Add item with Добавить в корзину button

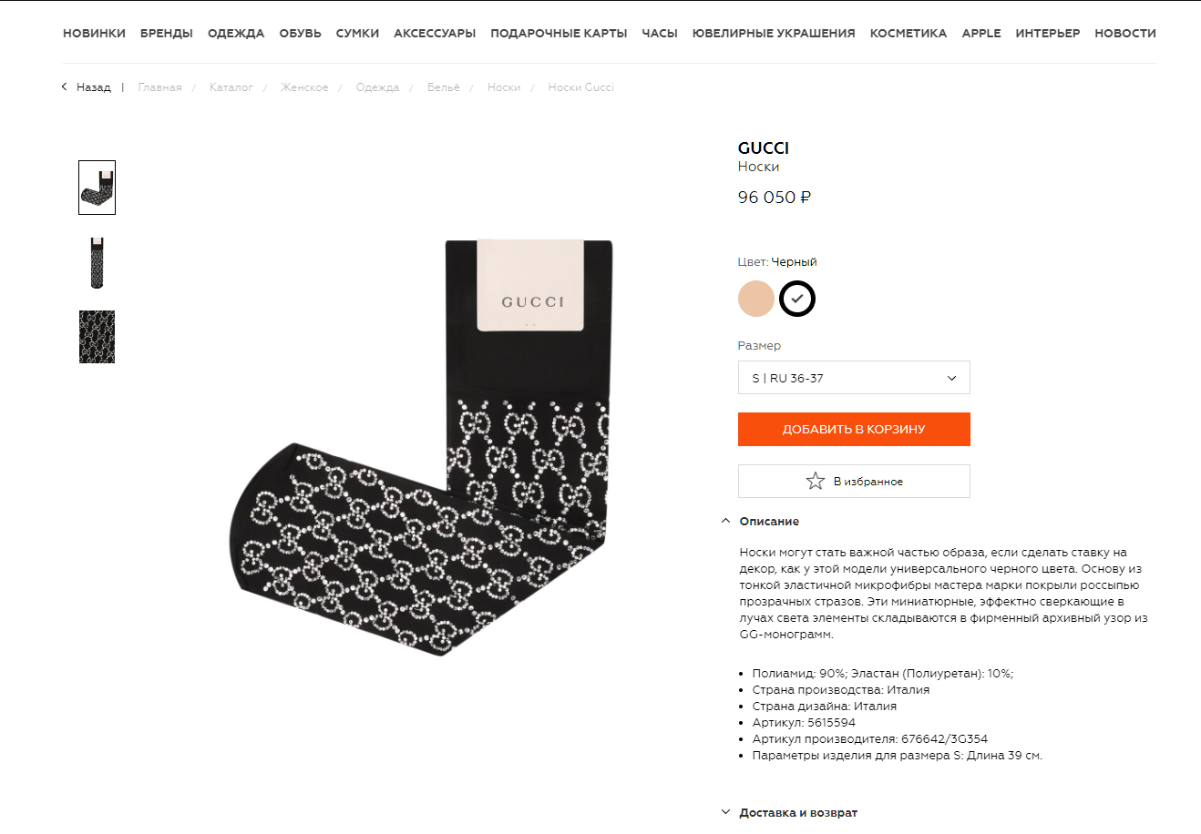click(x=854, y=429)
